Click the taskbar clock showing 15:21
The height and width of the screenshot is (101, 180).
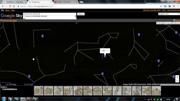pyautogui.click(x=168, y=99)
